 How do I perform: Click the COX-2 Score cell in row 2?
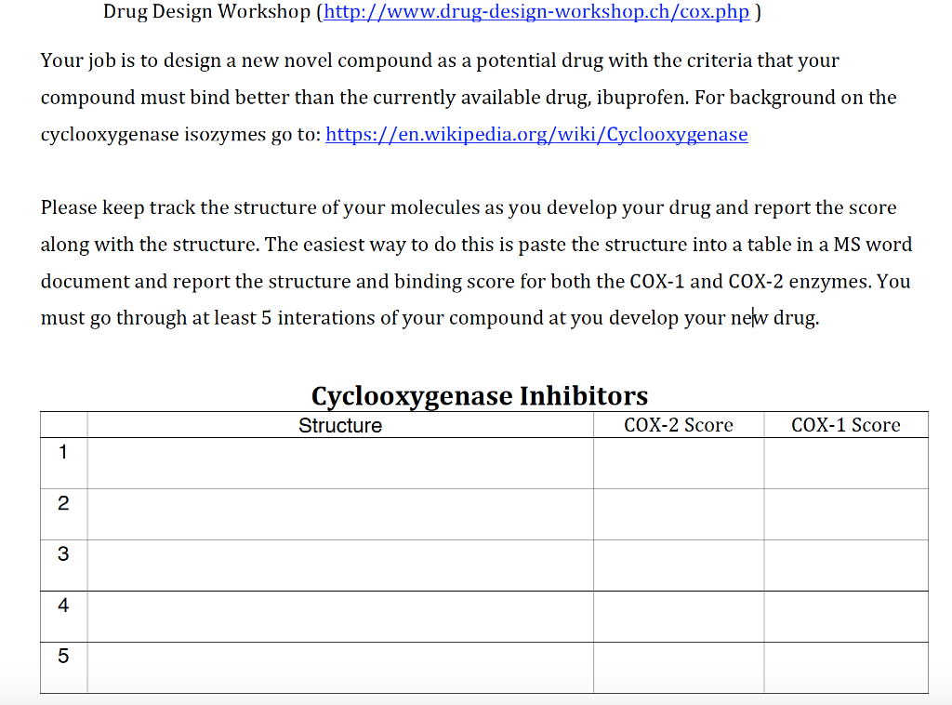click(x=679, y=514)
